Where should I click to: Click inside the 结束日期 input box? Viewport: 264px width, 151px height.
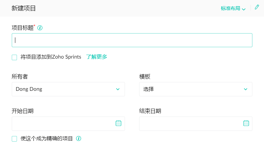pyautogui.click(x=196, y=123)
